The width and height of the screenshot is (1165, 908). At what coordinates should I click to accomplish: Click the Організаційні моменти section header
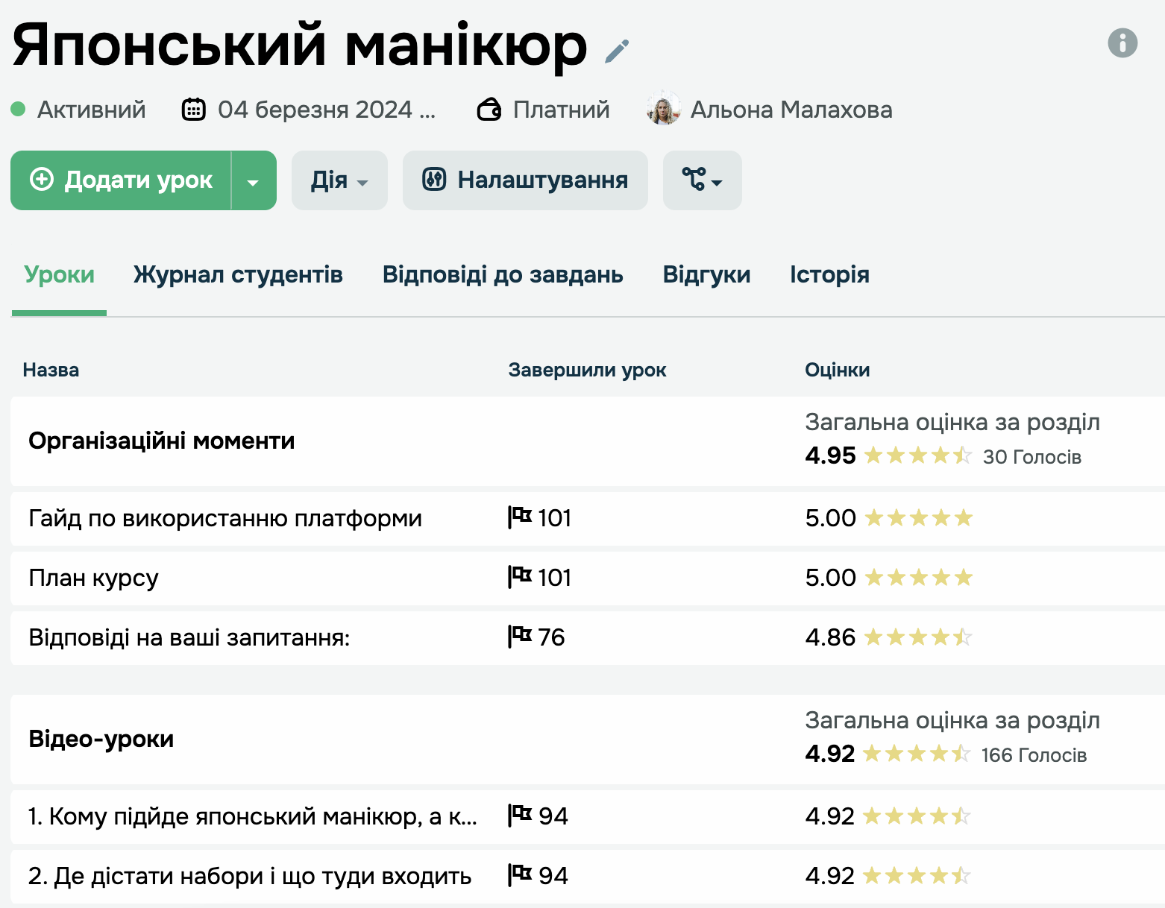pos(162,441)
